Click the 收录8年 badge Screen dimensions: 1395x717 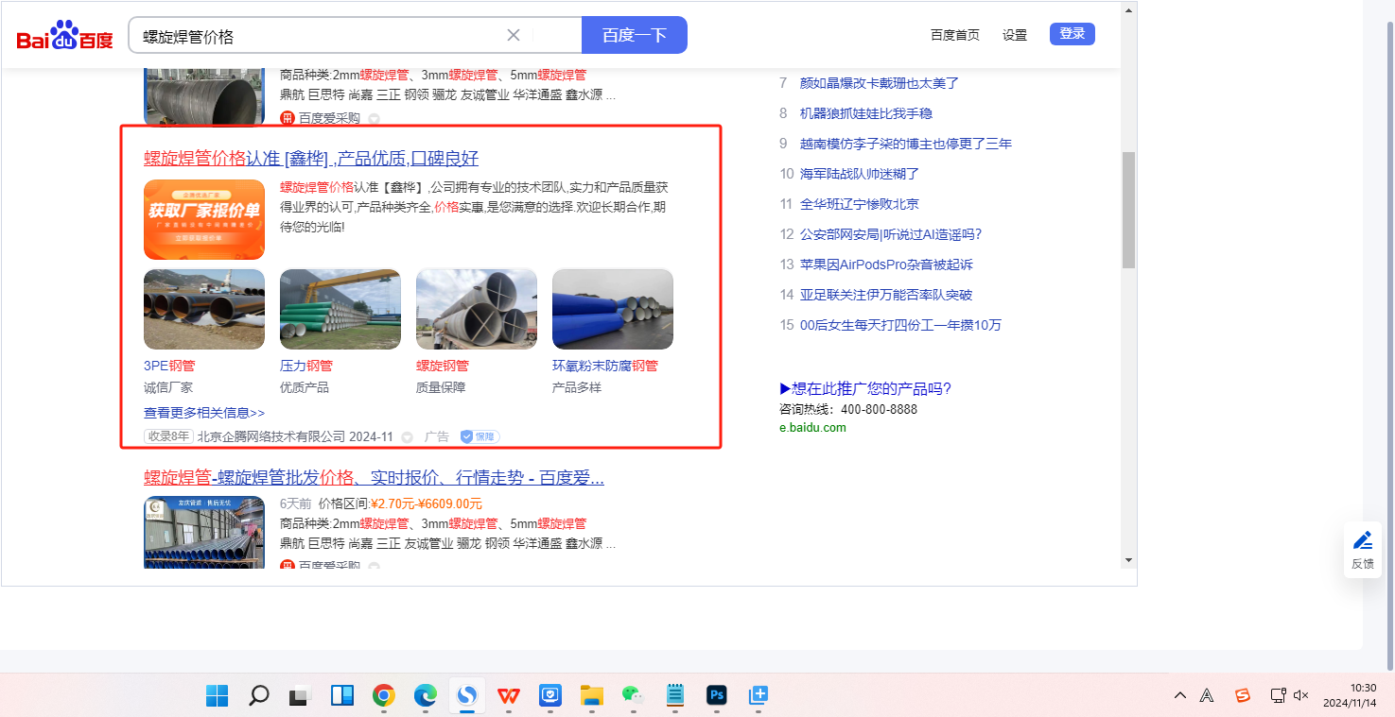[168, 436]
